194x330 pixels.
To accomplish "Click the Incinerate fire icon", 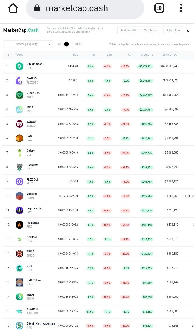I will click(19, 225).
